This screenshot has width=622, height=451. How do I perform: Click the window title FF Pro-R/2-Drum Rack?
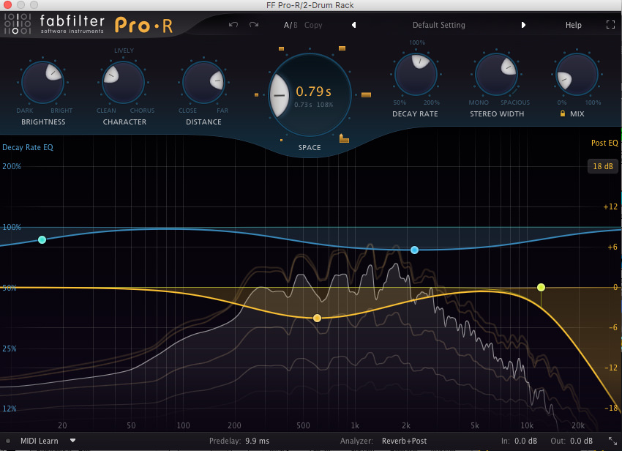click(310, 5)
